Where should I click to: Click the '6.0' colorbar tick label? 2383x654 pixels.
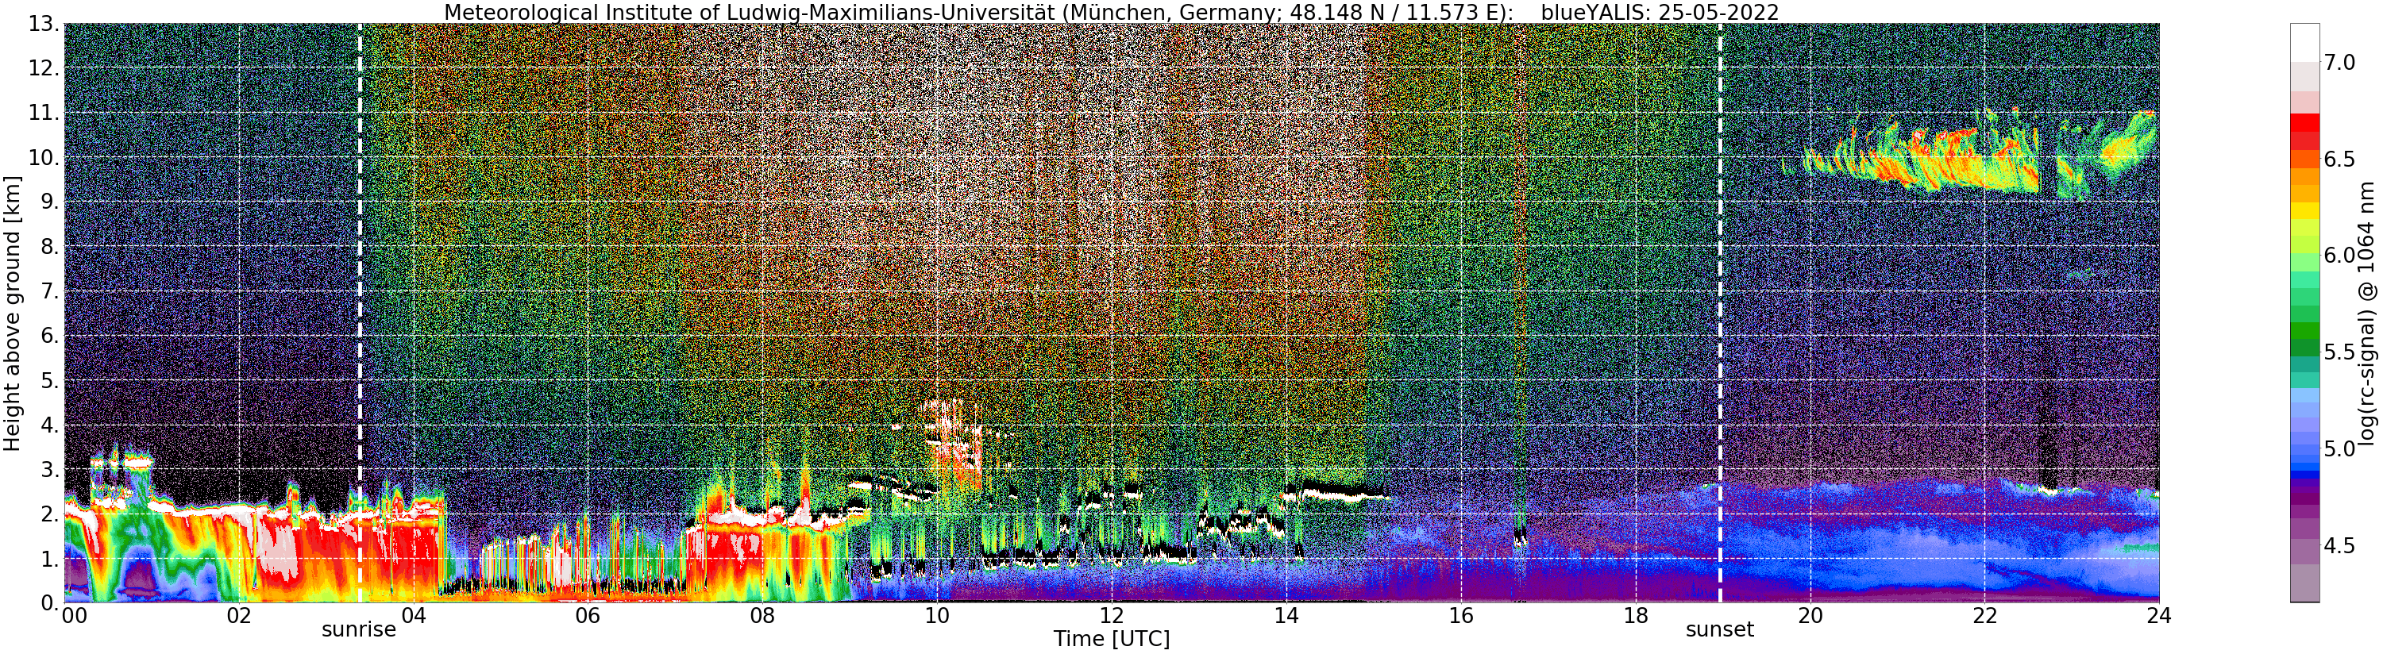coord(2339,256)
